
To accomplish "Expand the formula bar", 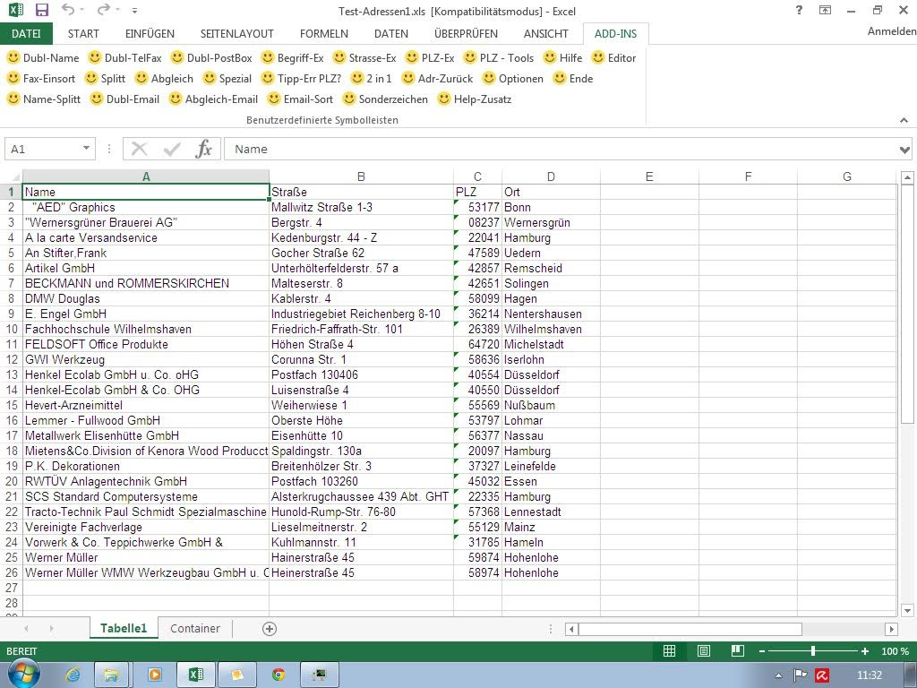I will tap(904, 150).
